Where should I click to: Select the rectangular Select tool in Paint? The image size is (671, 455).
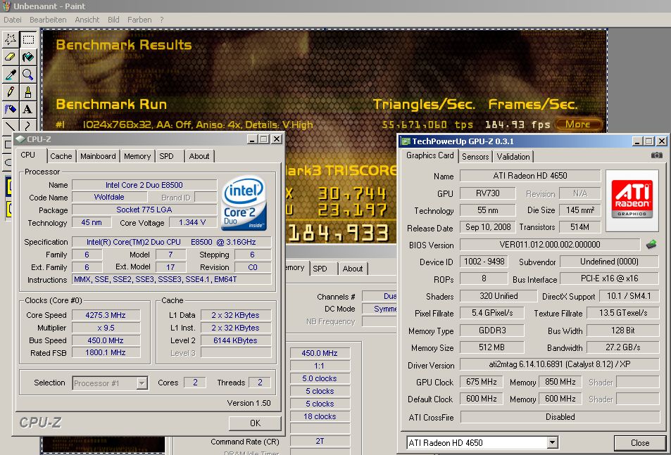point(28,39)
